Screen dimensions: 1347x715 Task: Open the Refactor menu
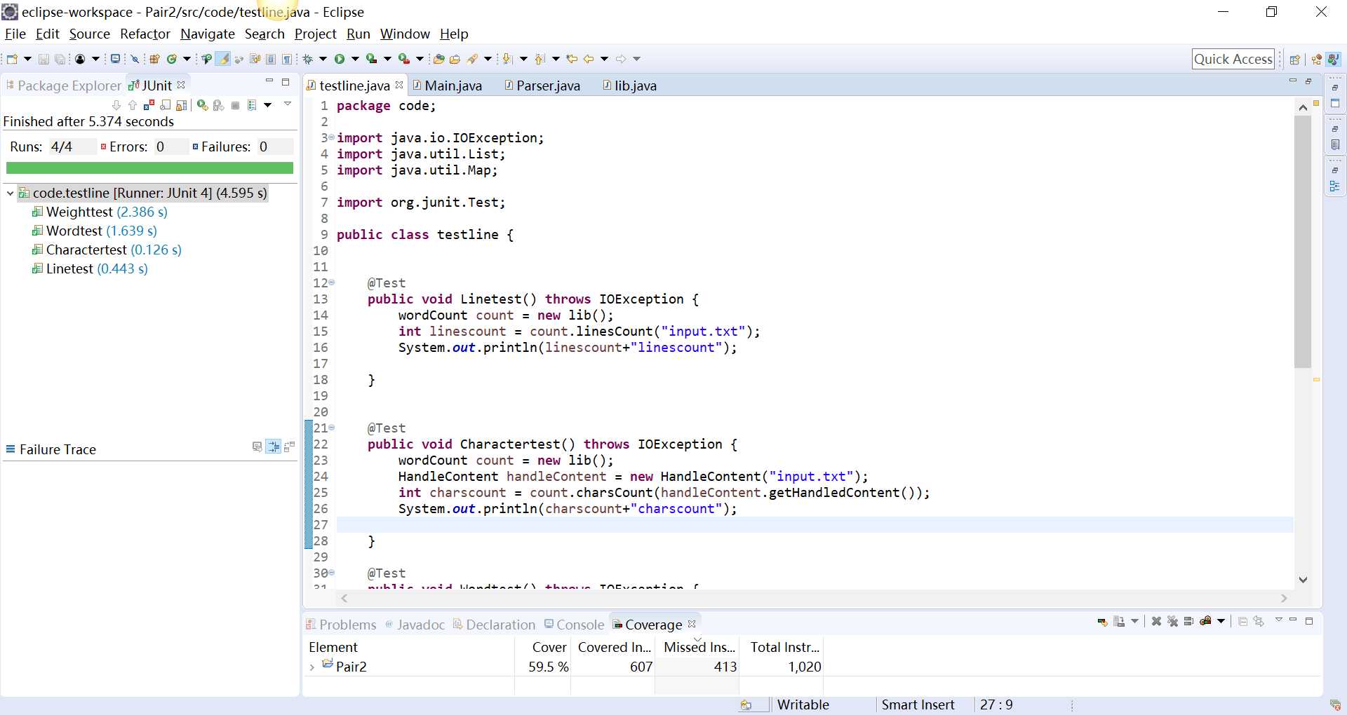[145, 34]
